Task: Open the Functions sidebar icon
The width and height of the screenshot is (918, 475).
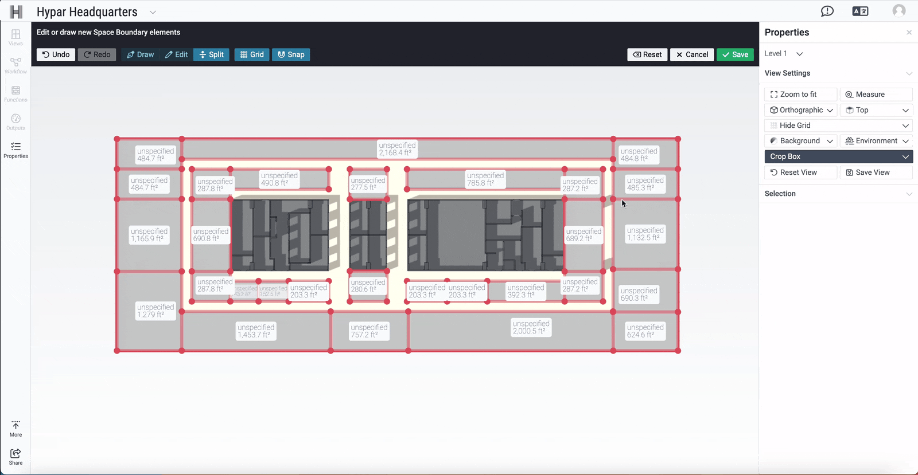Action: click(15, 93)
